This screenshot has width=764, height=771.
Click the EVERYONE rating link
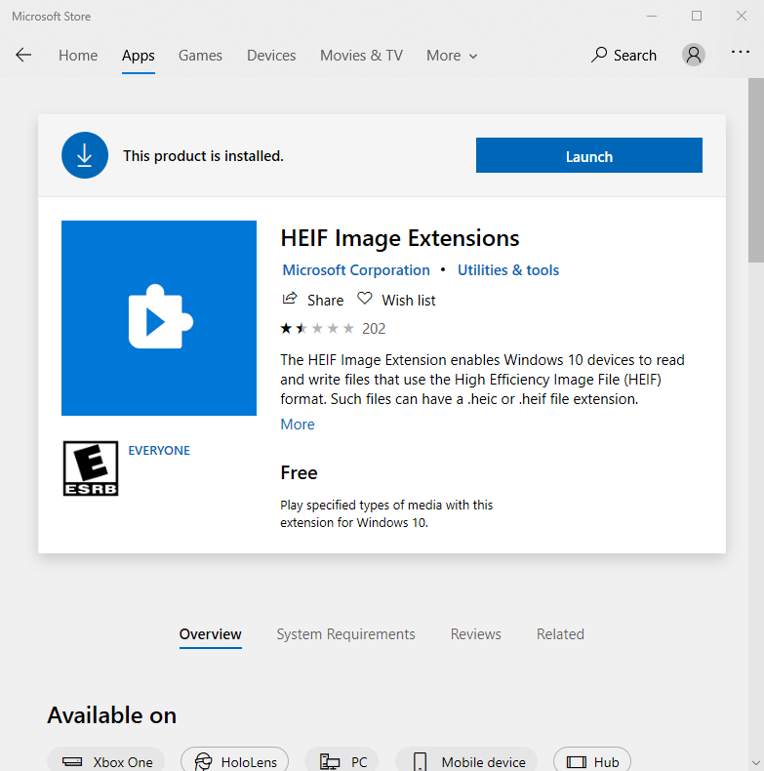[159, 451]
